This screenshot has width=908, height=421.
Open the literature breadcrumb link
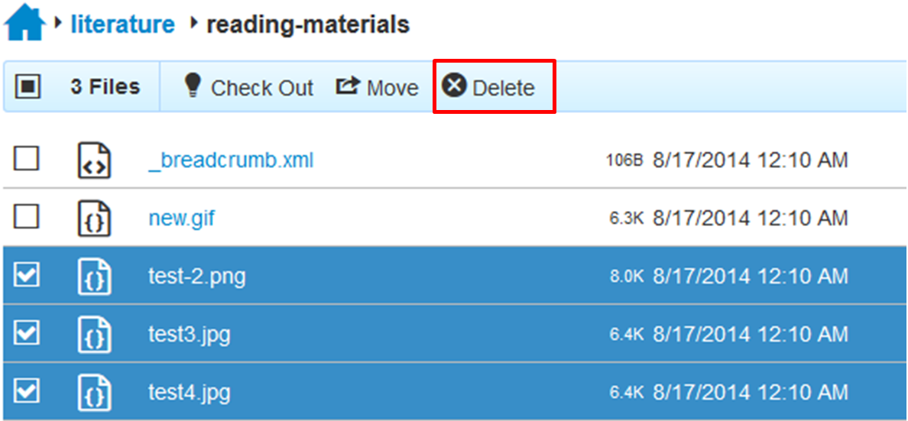(122, 24)
